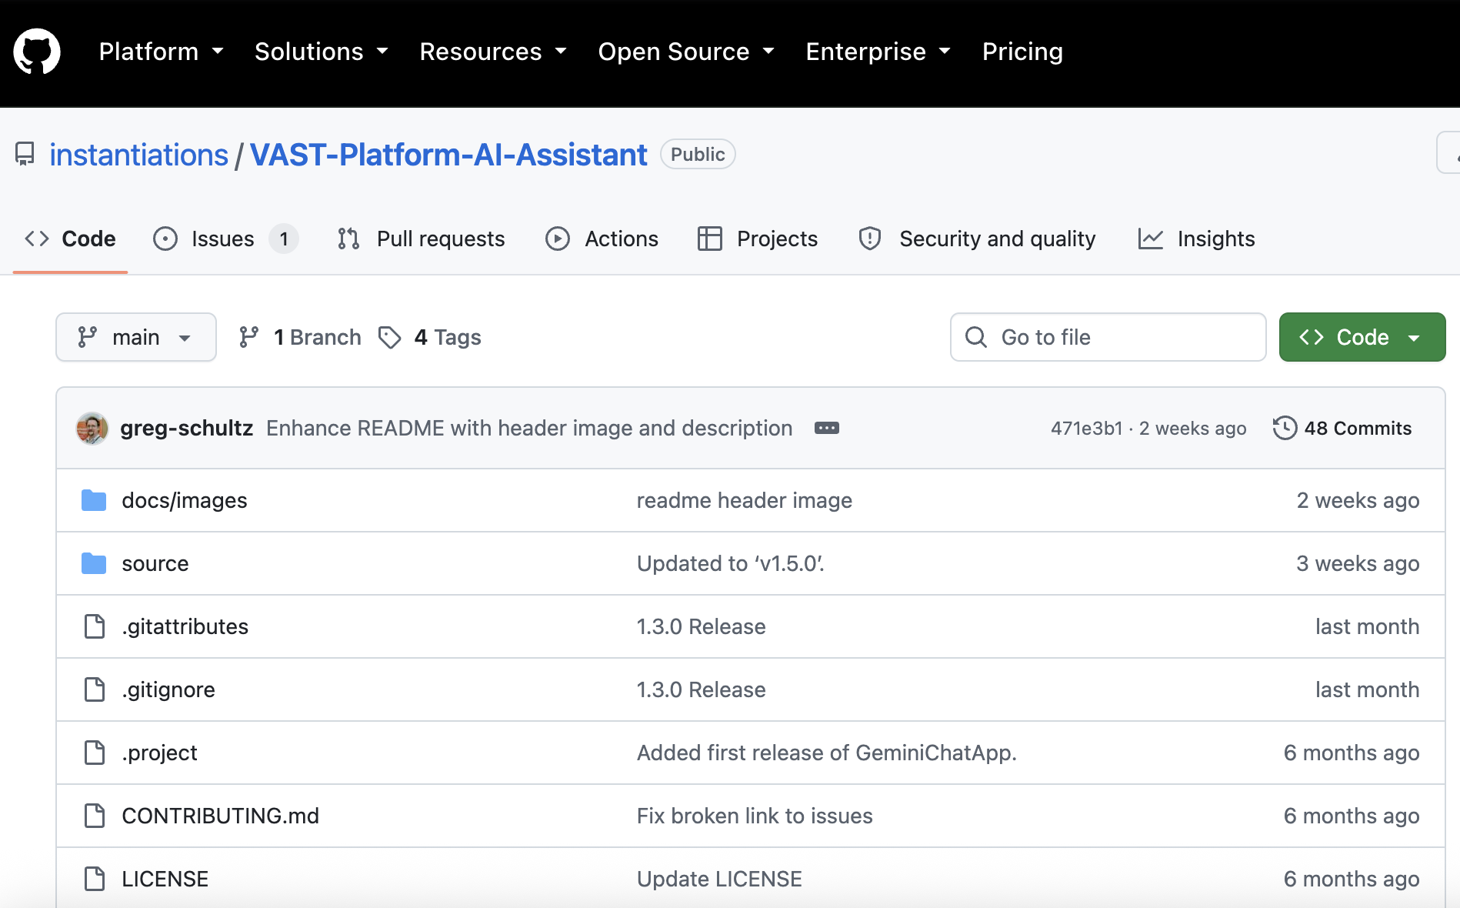Open the Solutions dropdown menu
1460x908 pixels.
(x=322, y=52)
